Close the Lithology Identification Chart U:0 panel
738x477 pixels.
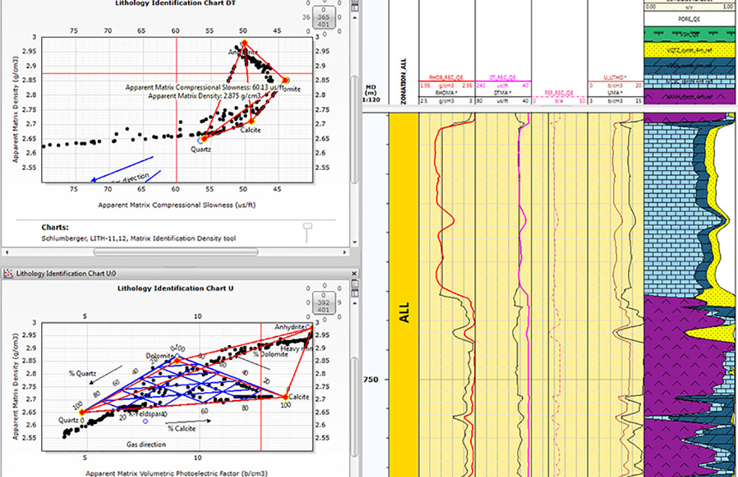point(355,273)
